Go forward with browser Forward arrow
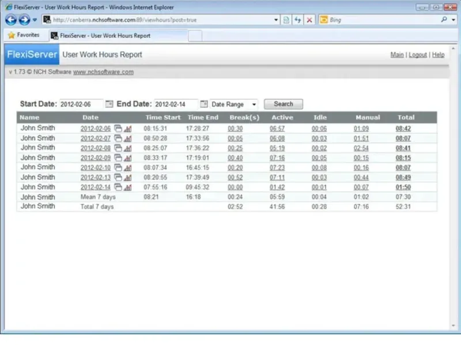 point(24,20)
